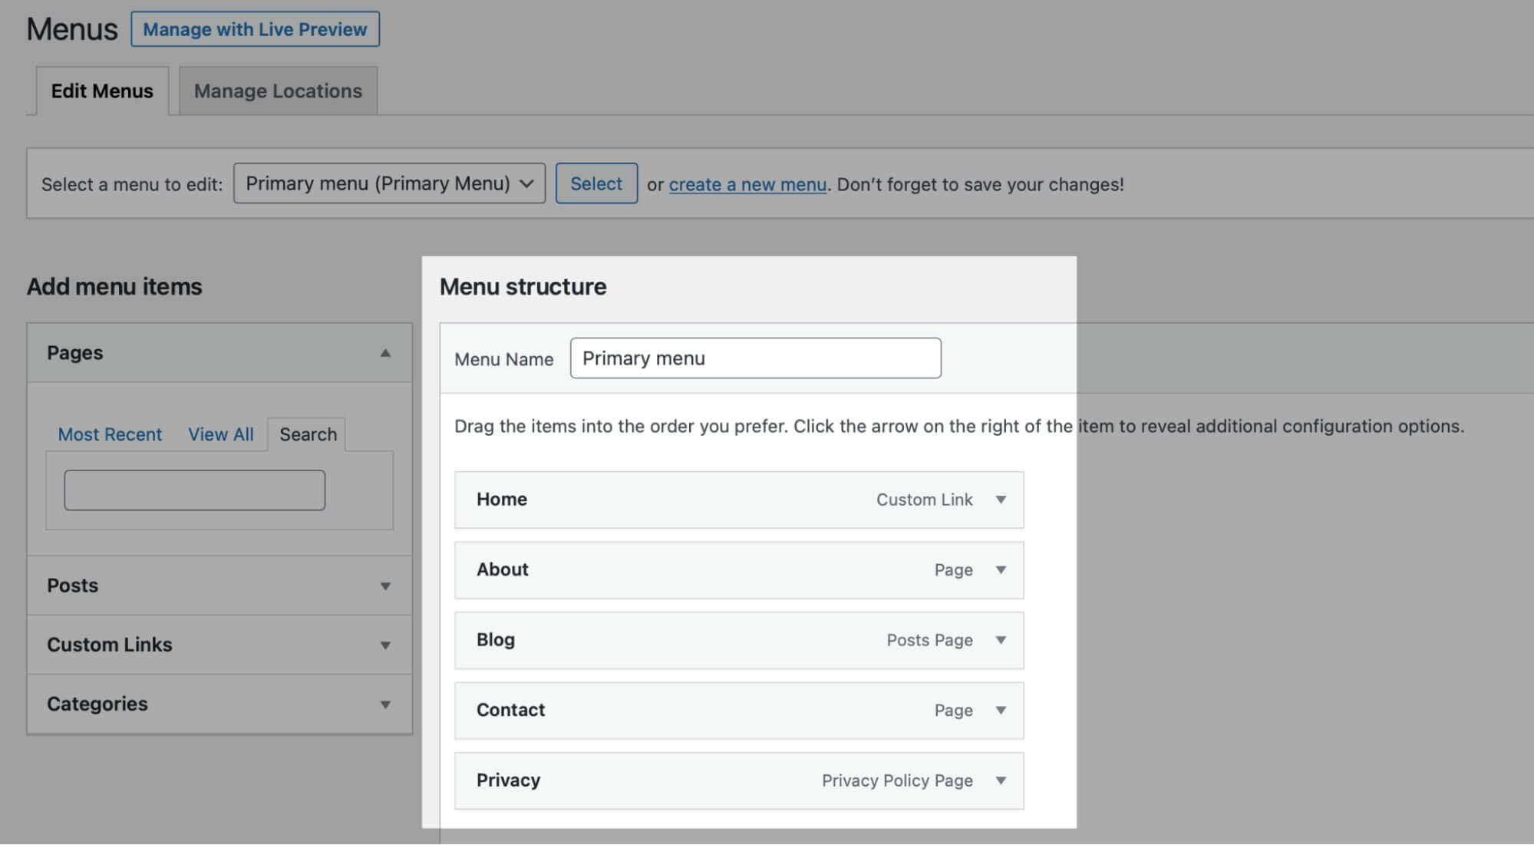
Task: Expand the About menu item arrow
Action: [x=1001, y=570]
